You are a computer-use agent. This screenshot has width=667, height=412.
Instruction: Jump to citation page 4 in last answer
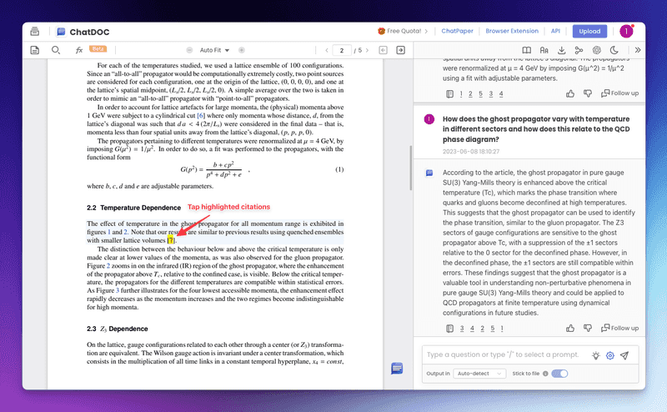472,329
